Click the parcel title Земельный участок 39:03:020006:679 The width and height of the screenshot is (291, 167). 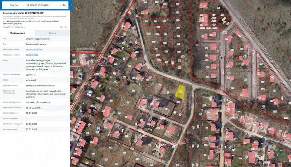tap(23, 13)
